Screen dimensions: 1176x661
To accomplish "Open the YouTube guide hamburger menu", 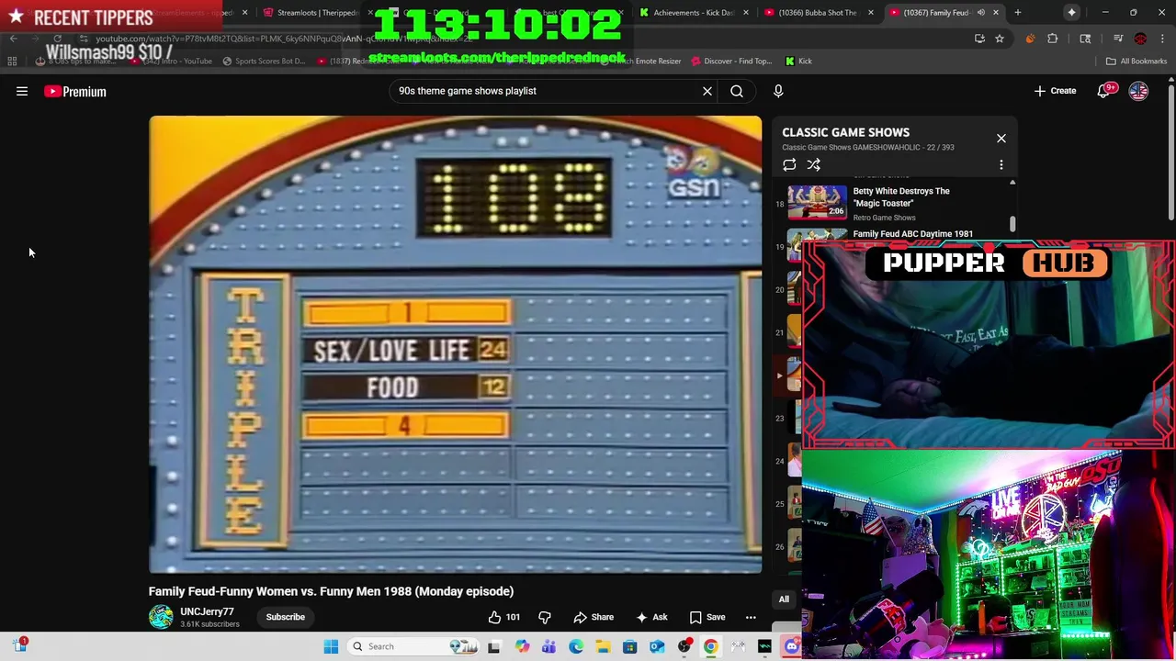I will 22,91.
